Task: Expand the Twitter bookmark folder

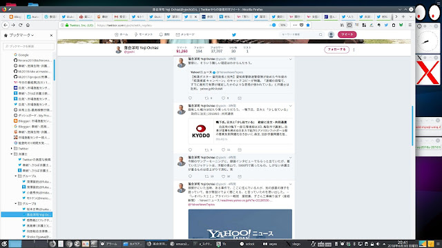Action: coord(12,148)
